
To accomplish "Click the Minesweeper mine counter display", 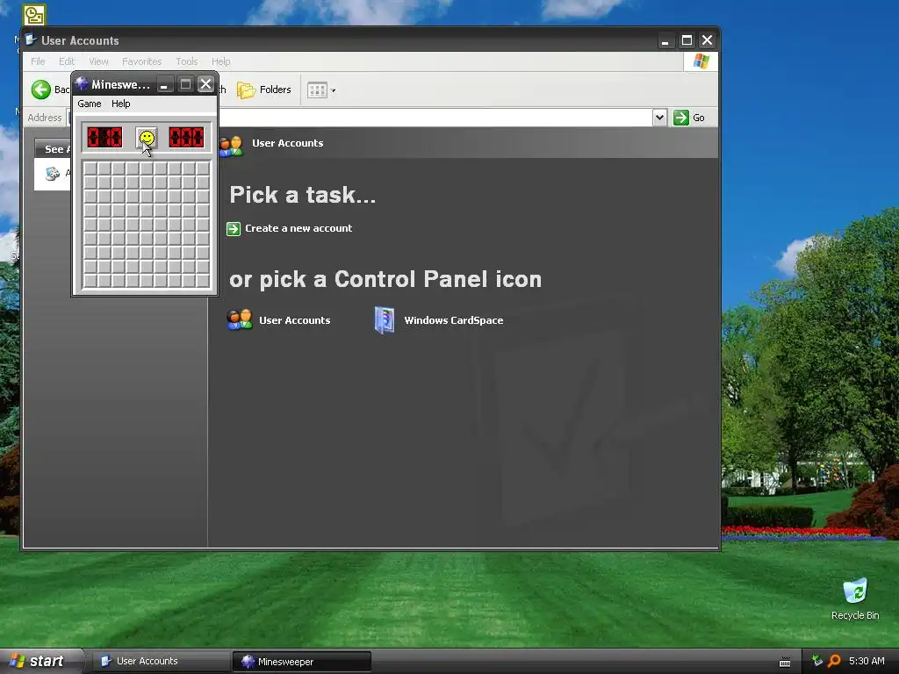I will pos(104,138).
